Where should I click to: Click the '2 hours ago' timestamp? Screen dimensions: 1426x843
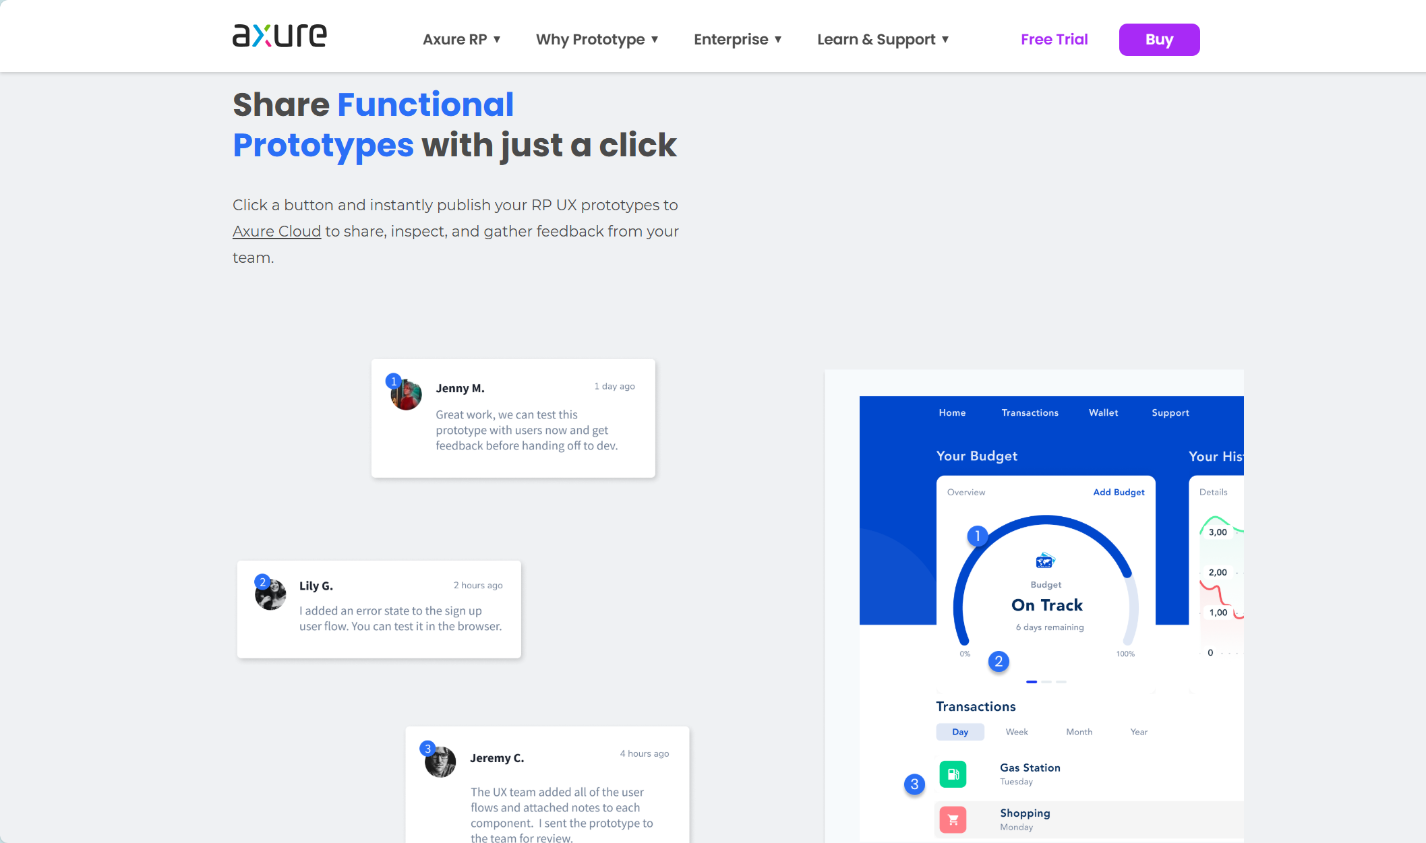click(x=478, y=585)
